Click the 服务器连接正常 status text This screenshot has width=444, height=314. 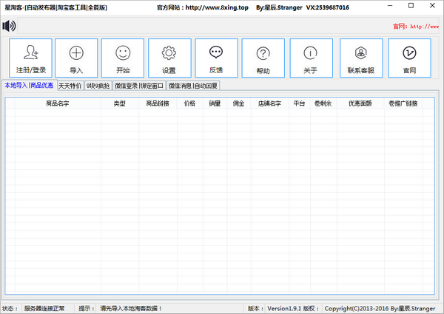[44, 308]
